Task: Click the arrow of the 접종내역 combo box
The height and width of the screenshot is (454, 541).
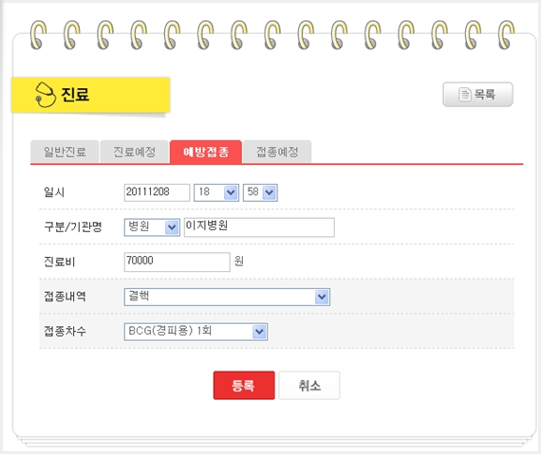Action: point(322,297)
